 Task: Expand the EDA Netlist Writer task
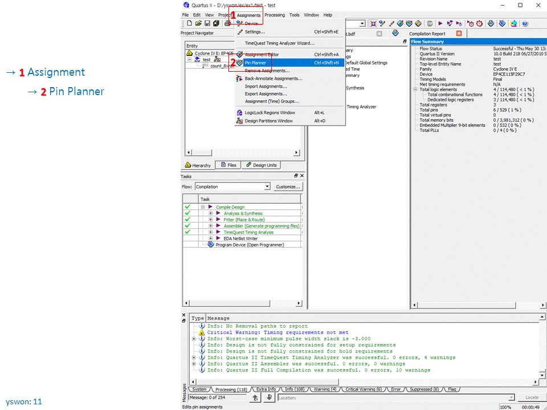(210, 239)
